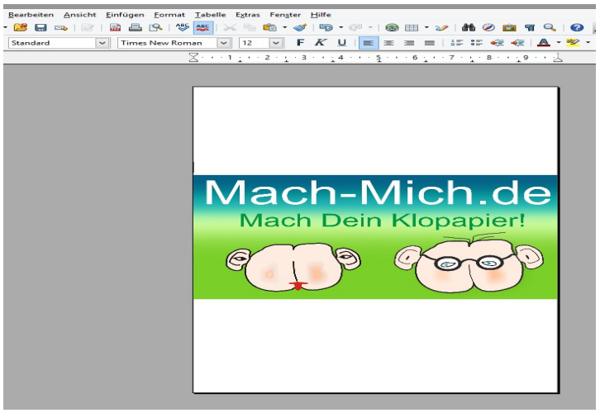The image size is (600, 413).
Task: Open the Gallery picture icon
Action: pyautogui.click(x=509, y=27)
